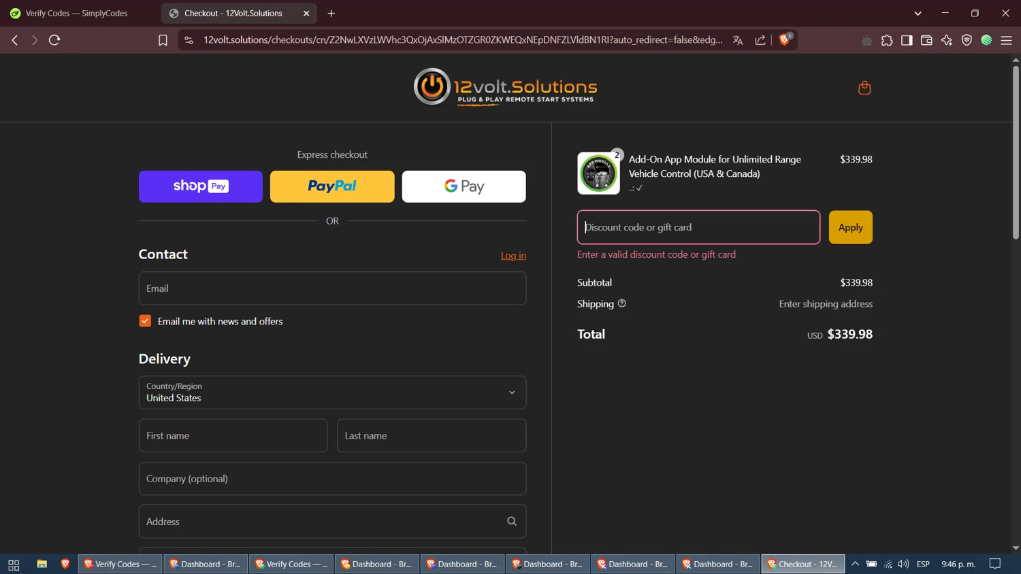Click the Address input field

[x=332, y=522]
